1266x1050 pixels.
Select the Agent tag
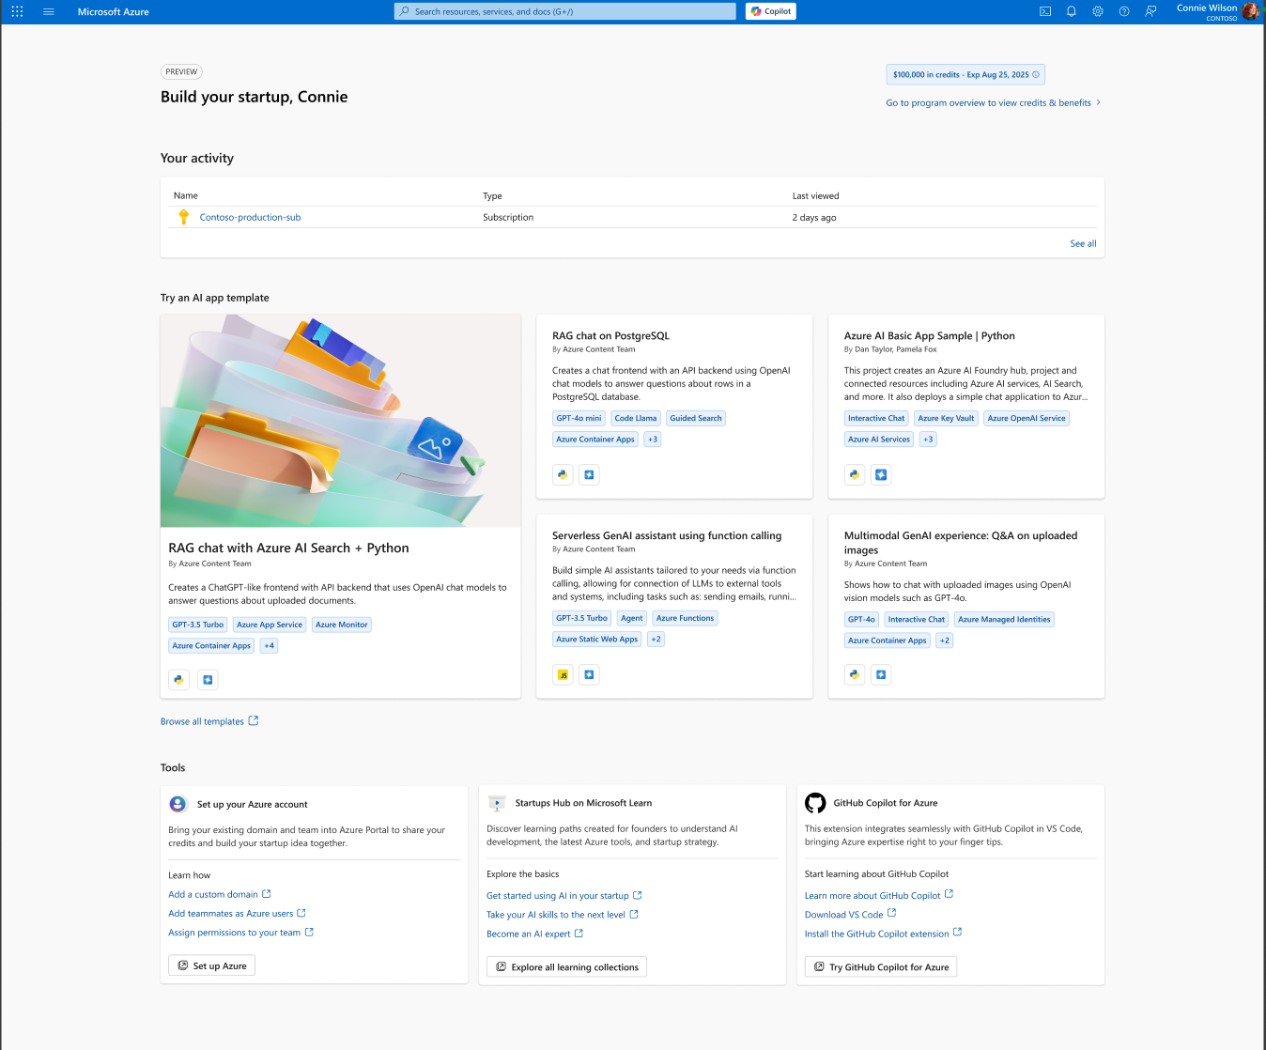(632, 619)
